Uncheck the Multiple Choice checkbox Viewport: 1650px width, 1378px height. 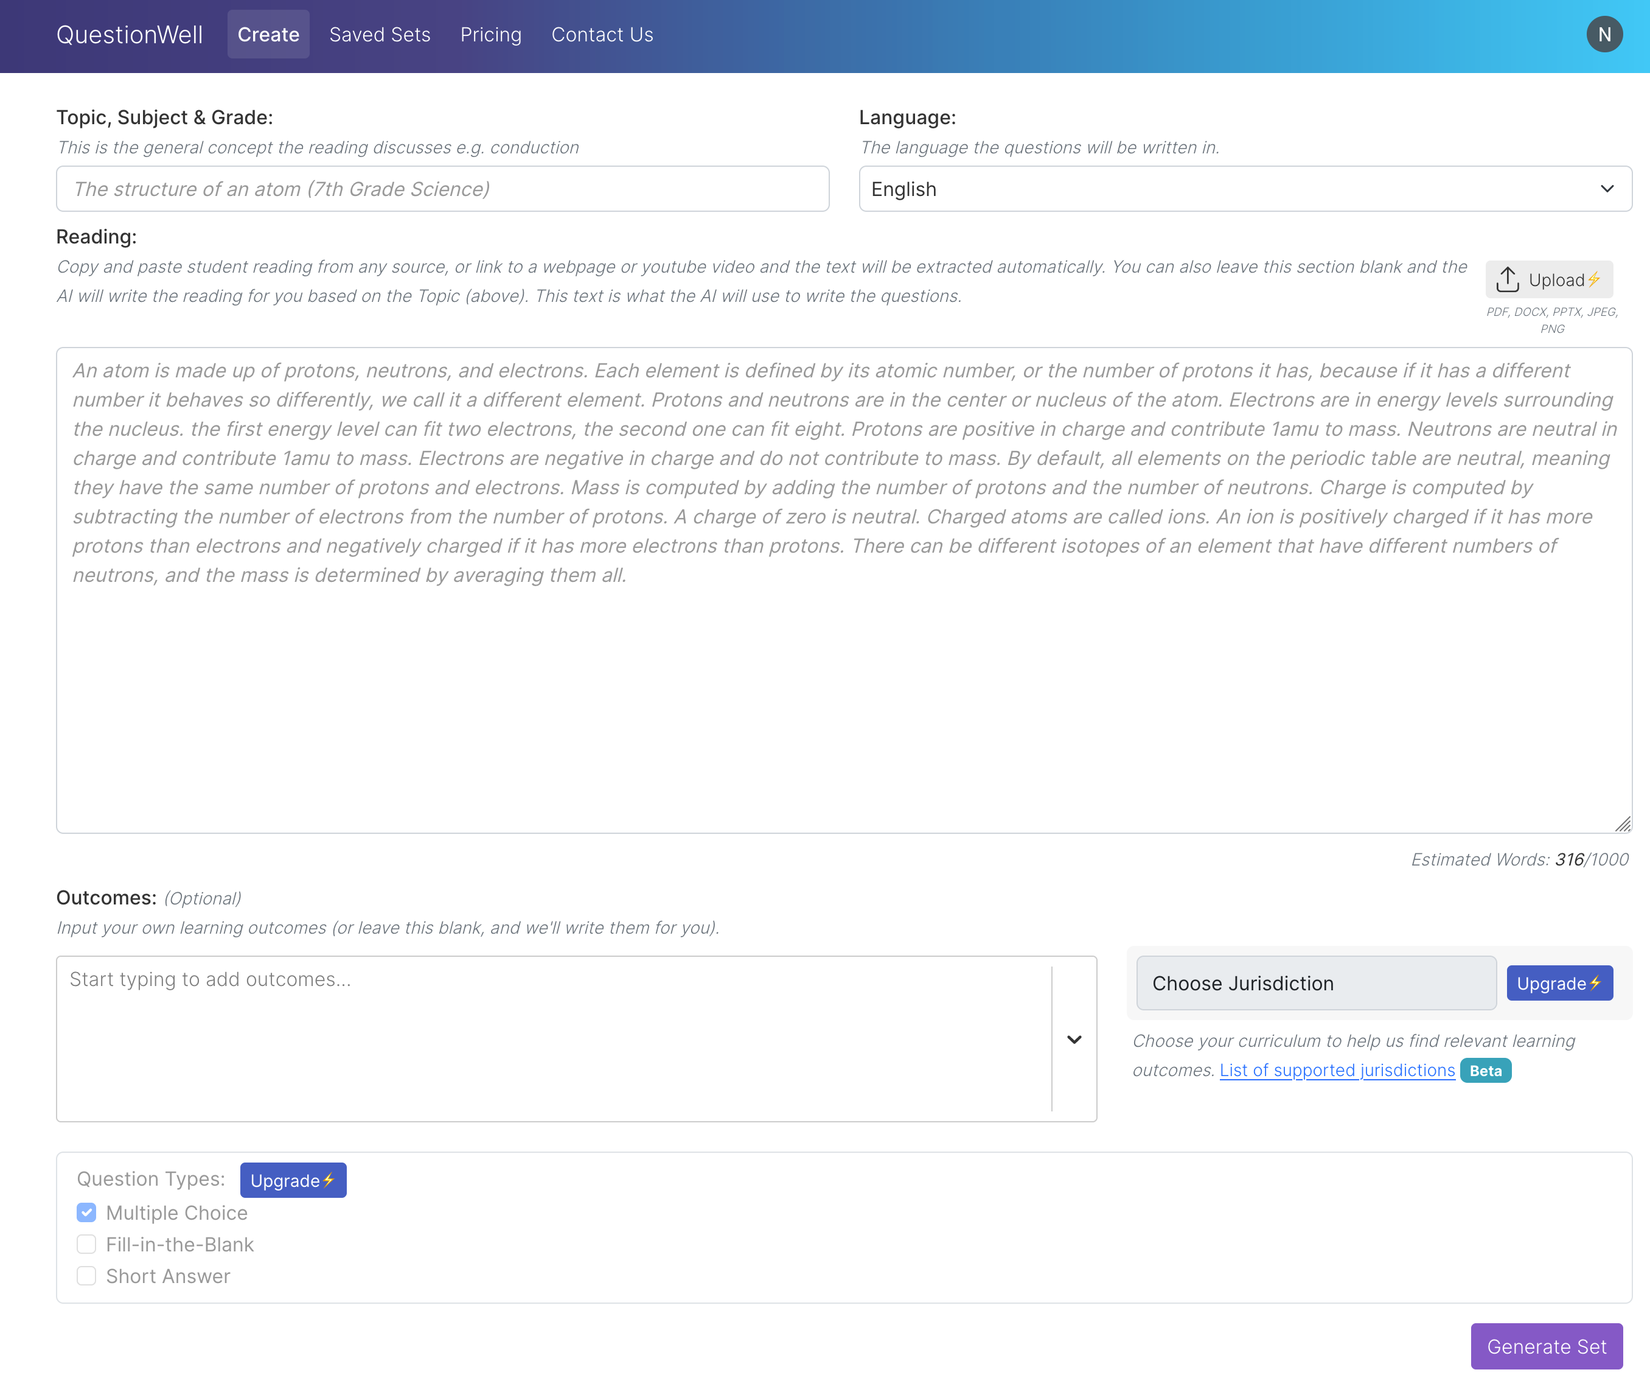pos(86,1213)
